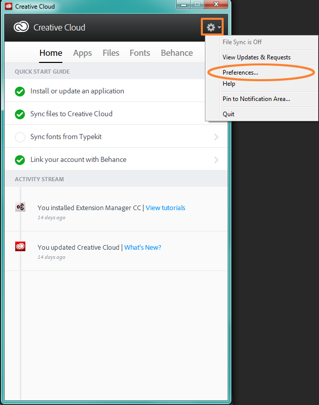Viewport: 319px width, 405px height.
Task: Select Preferences... from the gear menu
Action: (x=240, y=73)
